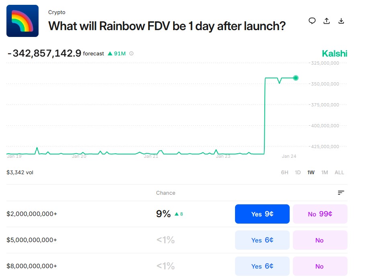Select the 1D timeframe tab

(x=298, y=172)
